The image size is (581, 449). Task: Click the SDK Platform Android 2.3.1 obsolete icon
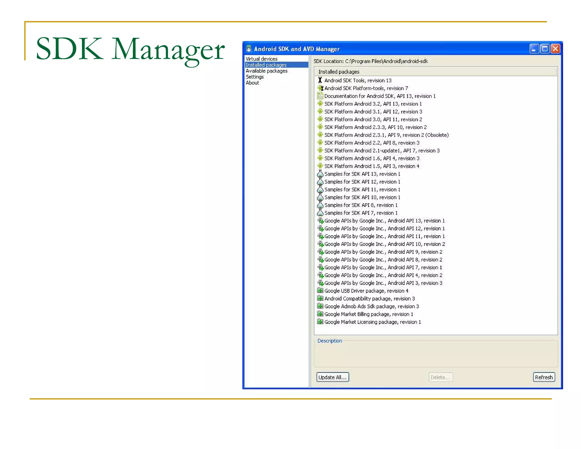[x=320, y=135]
